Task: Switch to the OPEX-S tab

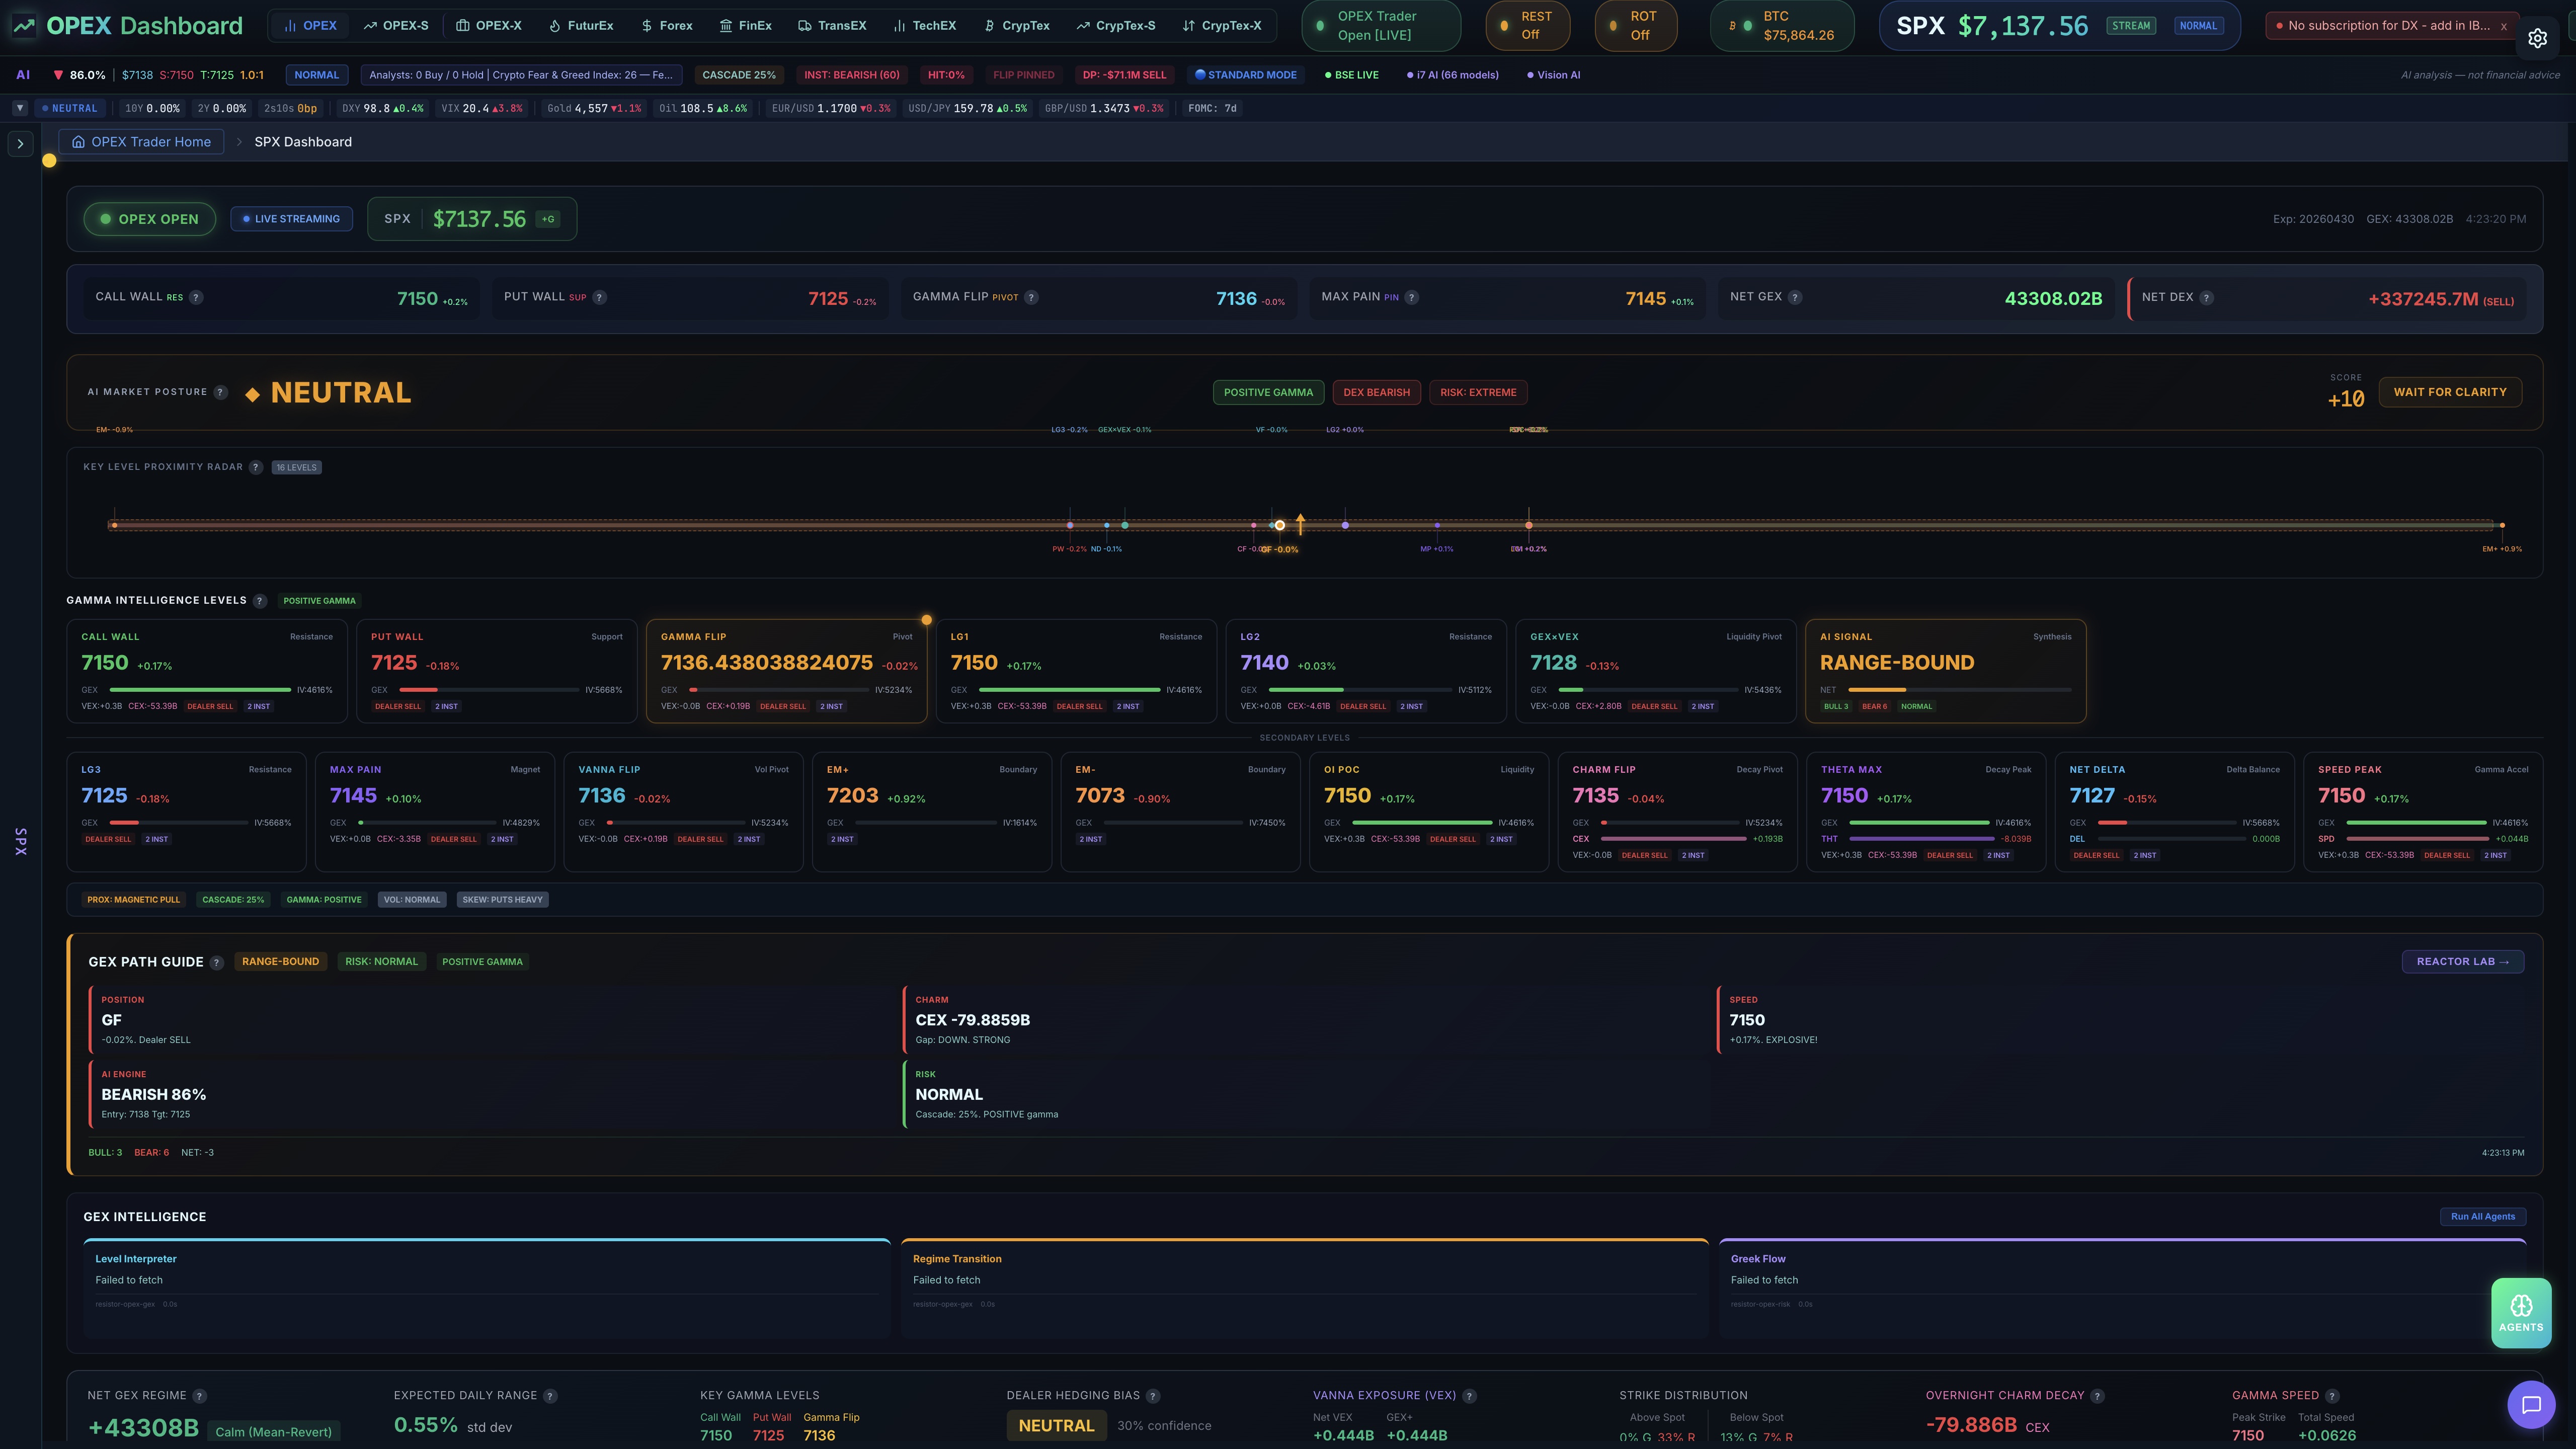Action: click(x=396, y=26)
